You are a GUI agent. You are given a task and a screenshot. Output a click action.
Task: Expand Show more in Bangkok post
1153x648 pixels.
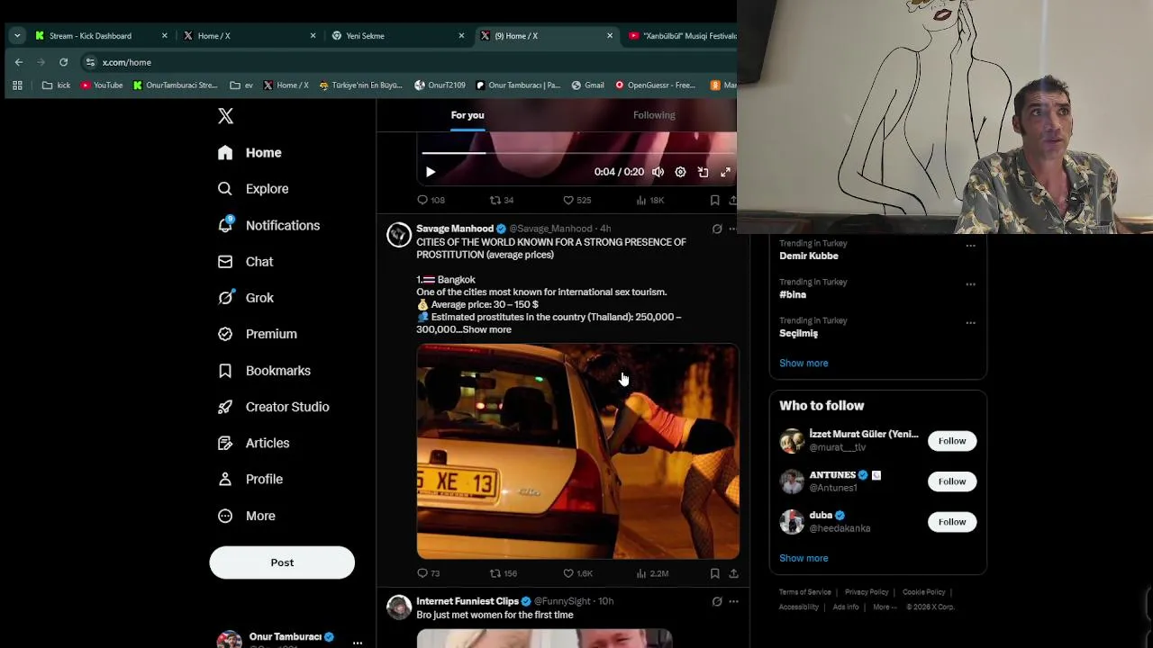[x=487, y=329]
